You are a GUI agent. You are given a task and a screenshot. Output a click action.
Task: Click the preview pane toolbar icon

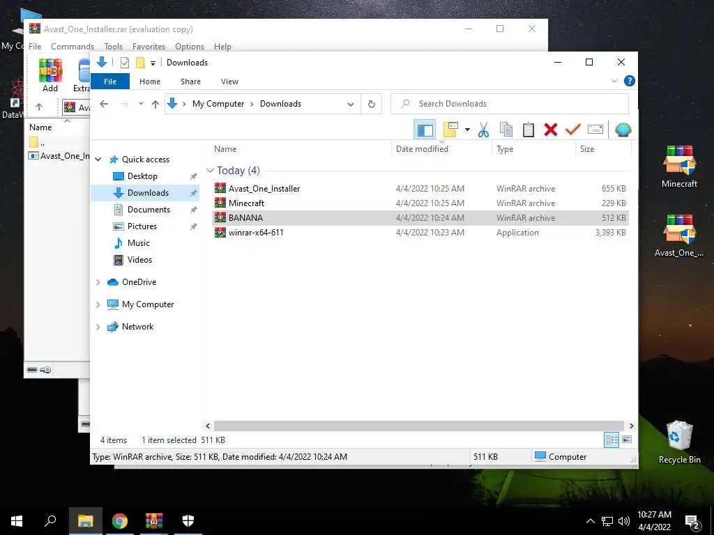[x=425, y=130]
